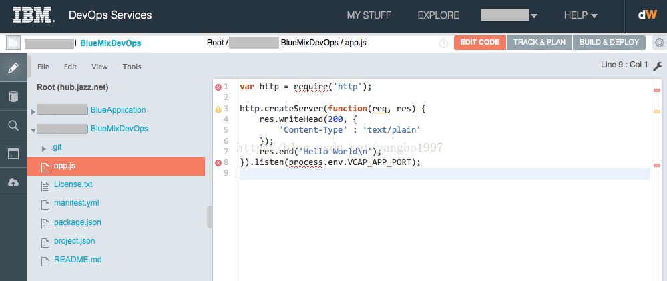
Task: Open the shell console sidebar icon
Action: tap(13, 154)
